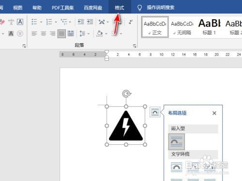Open the 帮助 ribbon tab

coord(37,8)
